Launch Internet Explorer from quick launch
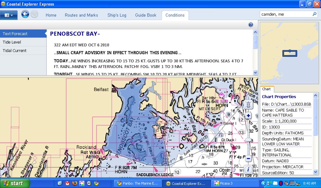Screen dimensions: 321x188 click(60, 183)
